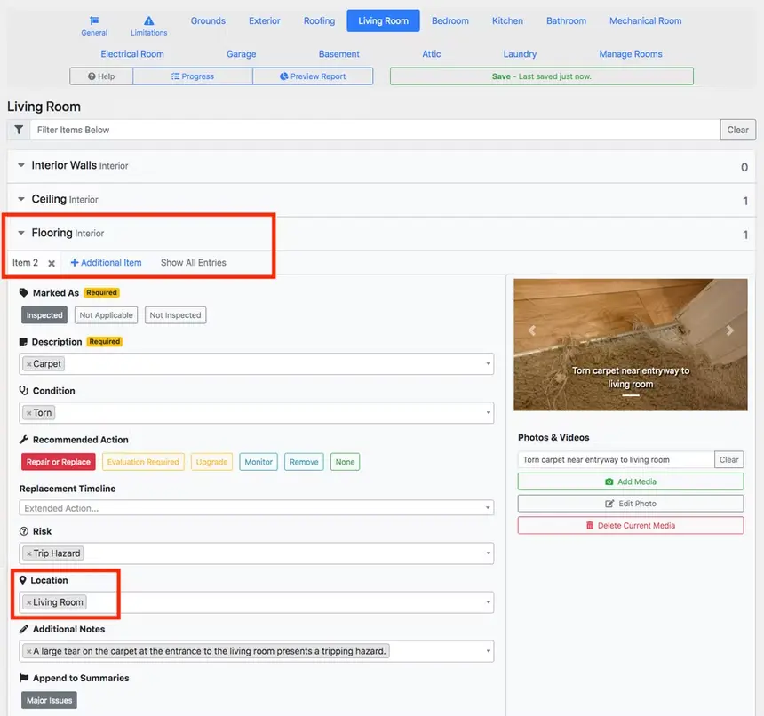Remove the additional note tag about carpet tear
764x716 pixels.
[x=29, y=651]
